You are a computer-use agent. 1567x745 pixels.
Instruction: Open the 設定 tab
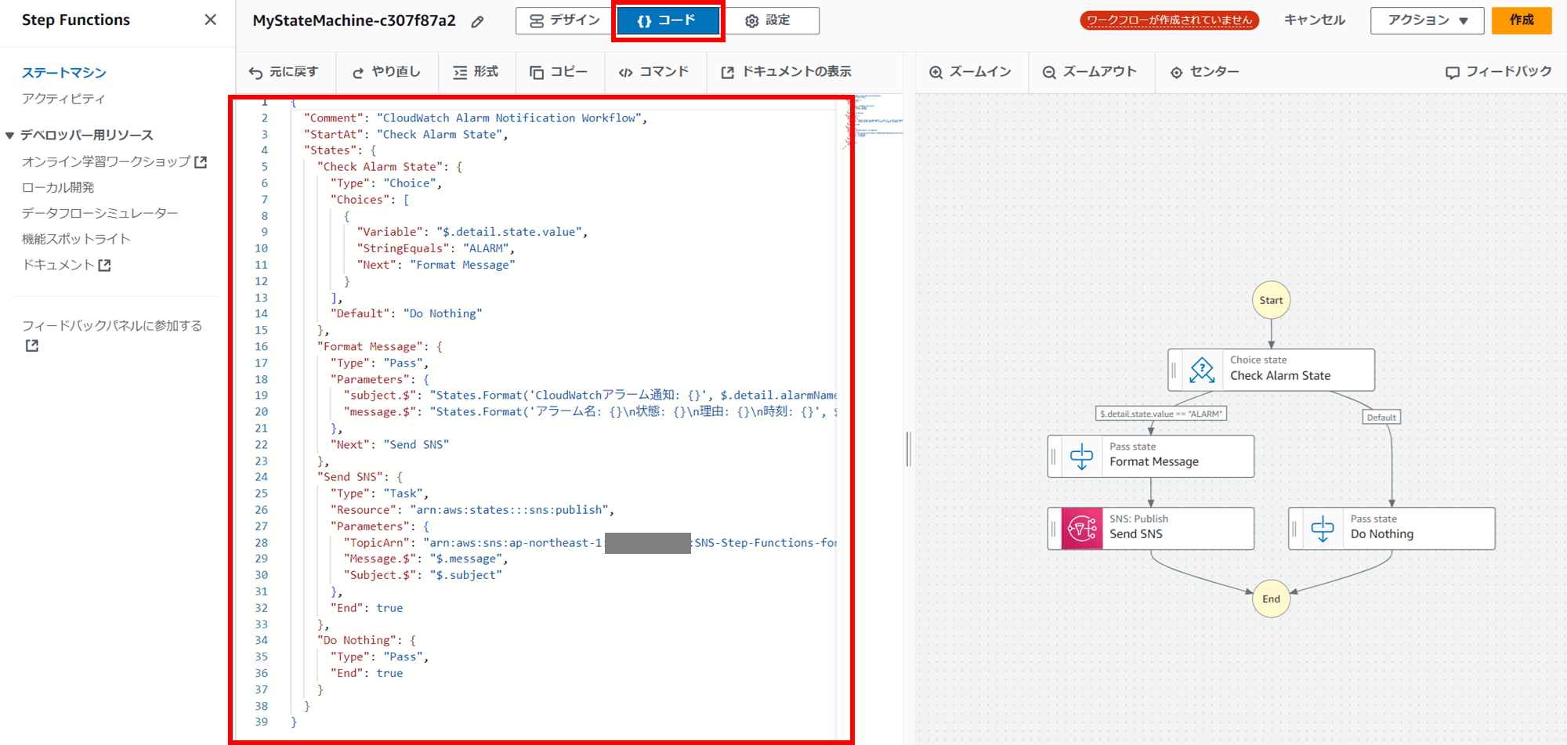pyautogui.click(x=769, y=20)
